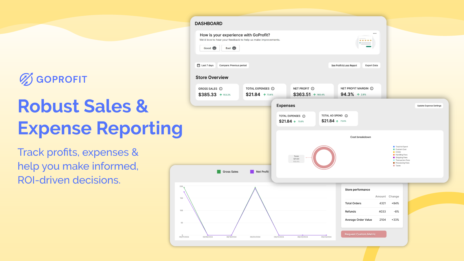The image size is (464, 261).
Task: Click info icon next to Net Profit
Action: click(x=313, y=89)
